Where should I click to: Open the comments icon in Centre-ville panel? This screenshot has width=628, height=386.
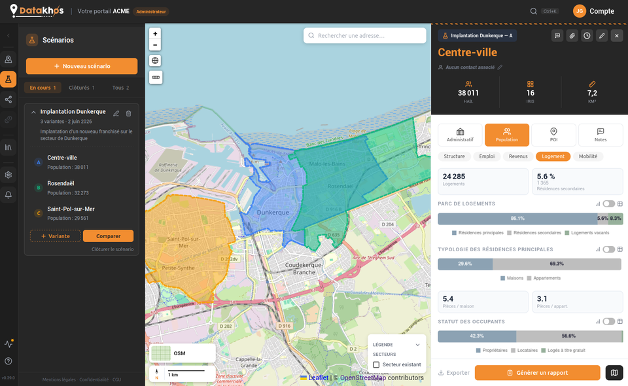coord(557,35)
